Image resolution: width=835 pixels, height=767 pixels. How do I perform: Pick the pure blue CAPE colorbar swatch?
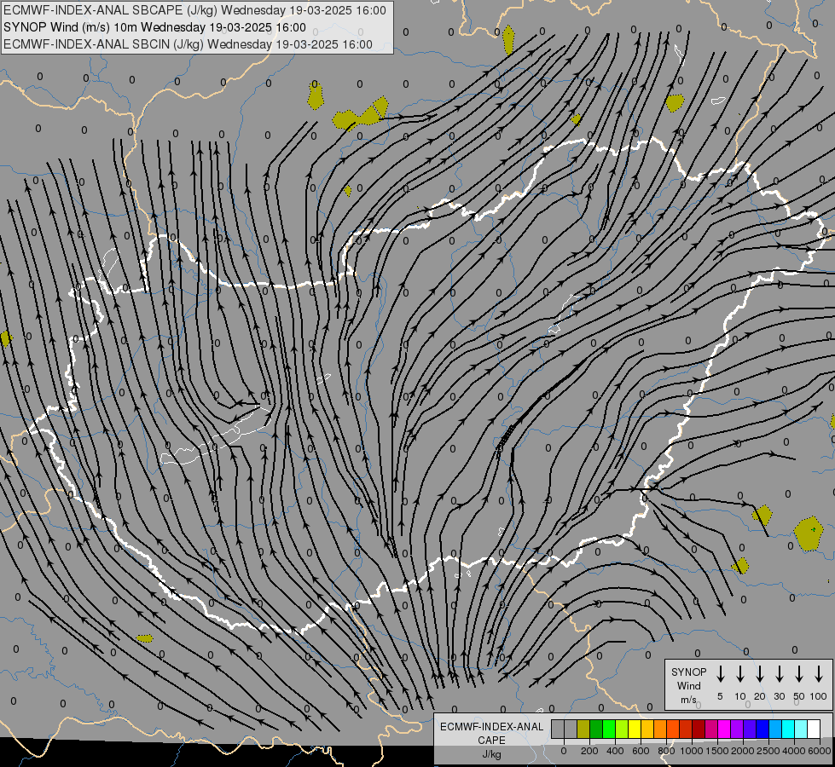[763, 729]
